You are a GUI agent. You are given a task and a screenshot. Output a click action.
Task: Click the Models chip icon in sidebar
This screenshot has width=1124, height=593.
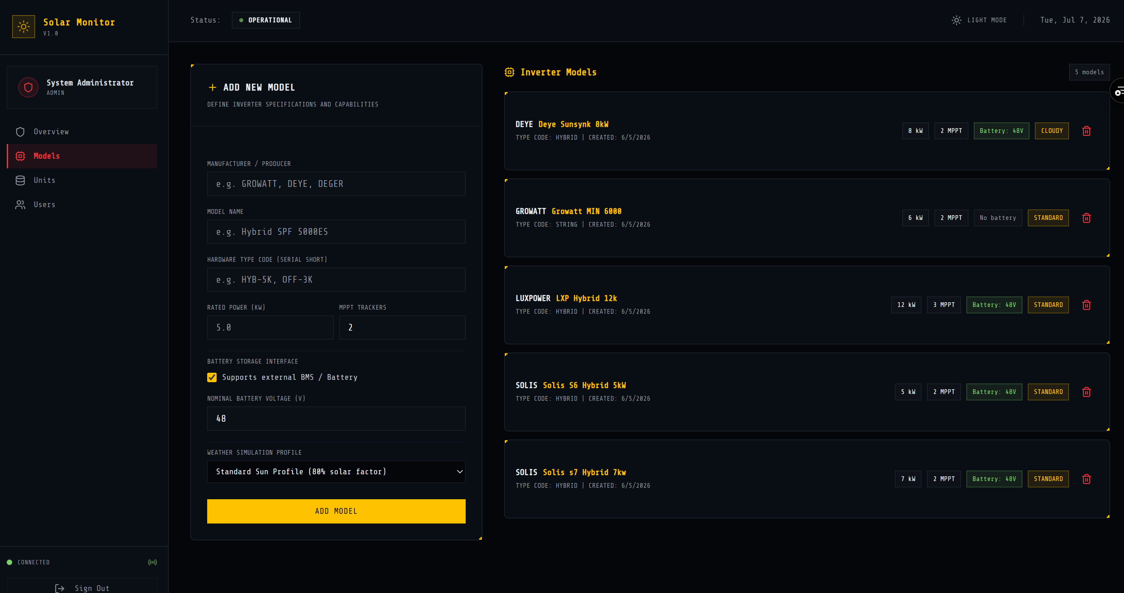20,156
